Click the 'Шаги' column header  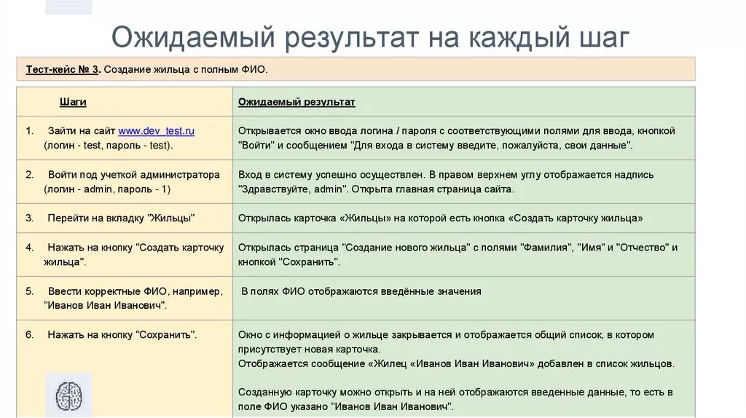point(73,102)
